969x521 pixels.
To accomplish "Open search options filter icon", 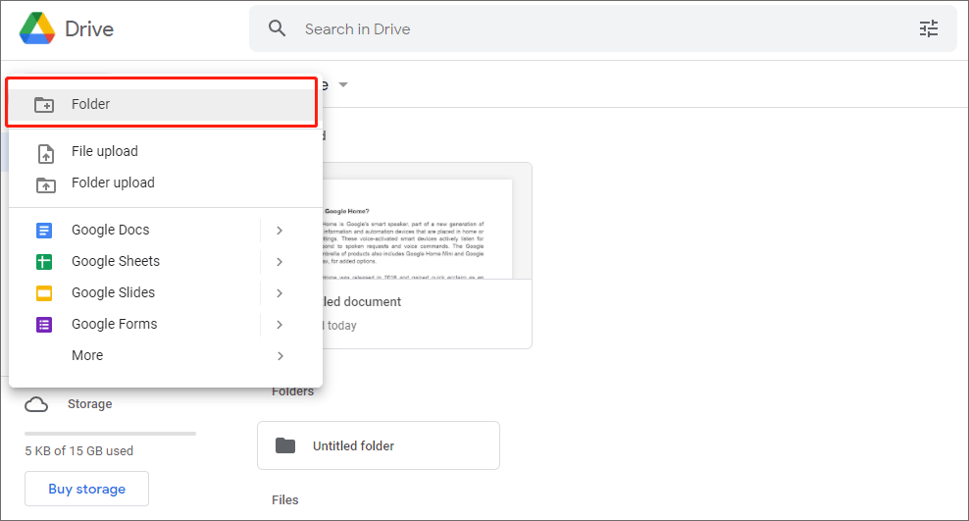I will click(x=928, y=28).
